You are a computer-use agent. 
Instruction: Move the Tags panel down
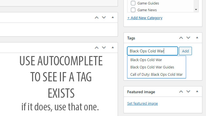pos(188,38)
